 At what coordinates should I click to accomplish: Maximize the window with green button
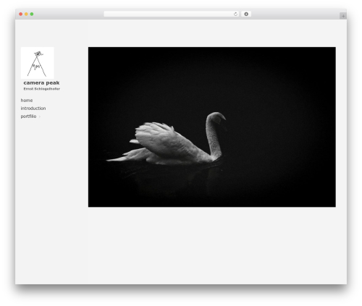[32, 14]
